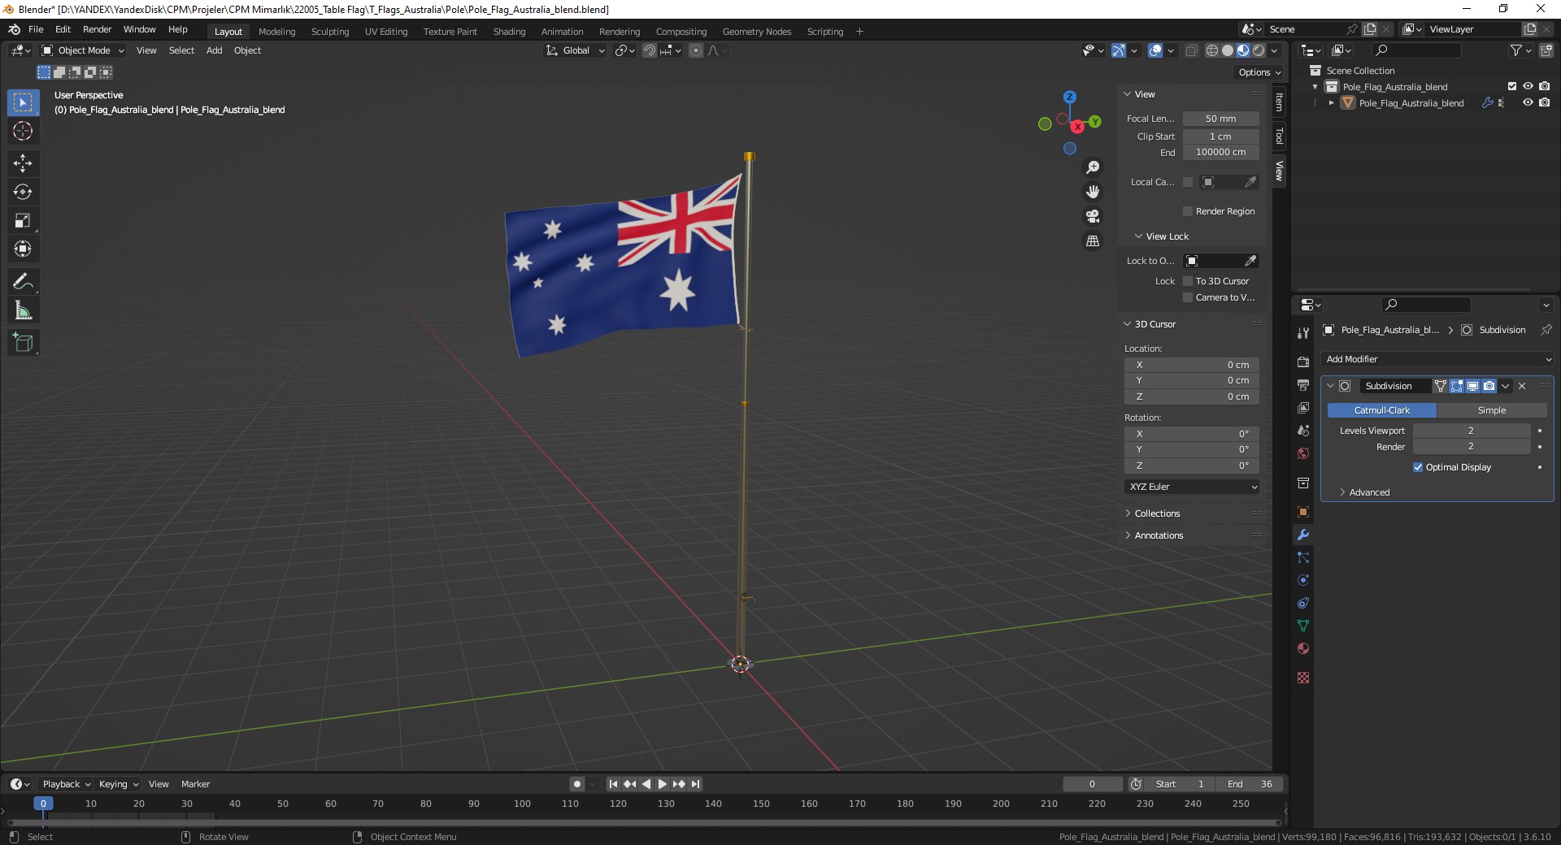The width and height of the screenshot is (1561, 845).
Task: Switch to the Modeling workspace tab
Action: pos(276,32)
